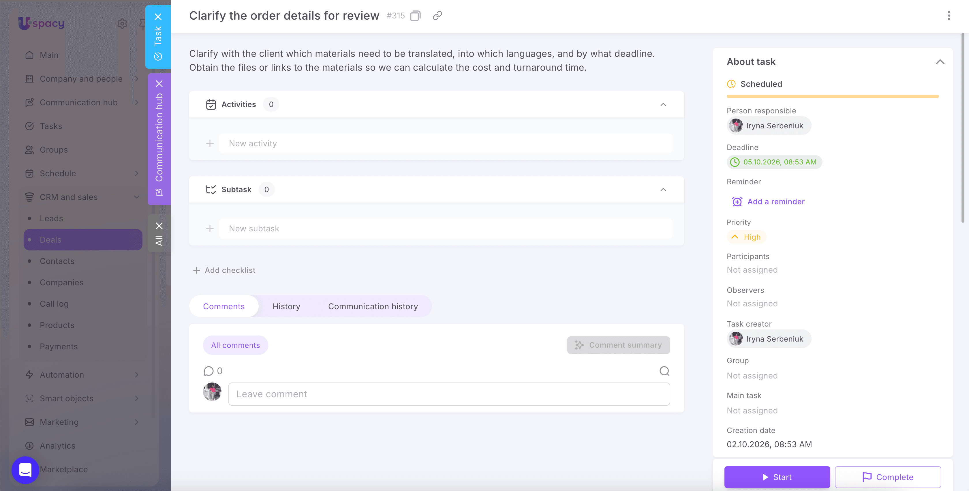Click the Start button

(777, 477)
